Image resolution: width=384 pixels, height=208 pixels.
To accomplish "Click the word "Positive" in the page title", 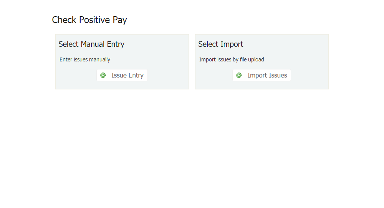I will click(x=94, y=20).
